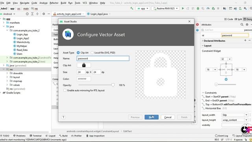The height and width of the screenshot is (142, 252).
Task: Open the Problems tool window
Action: point(19,136)
